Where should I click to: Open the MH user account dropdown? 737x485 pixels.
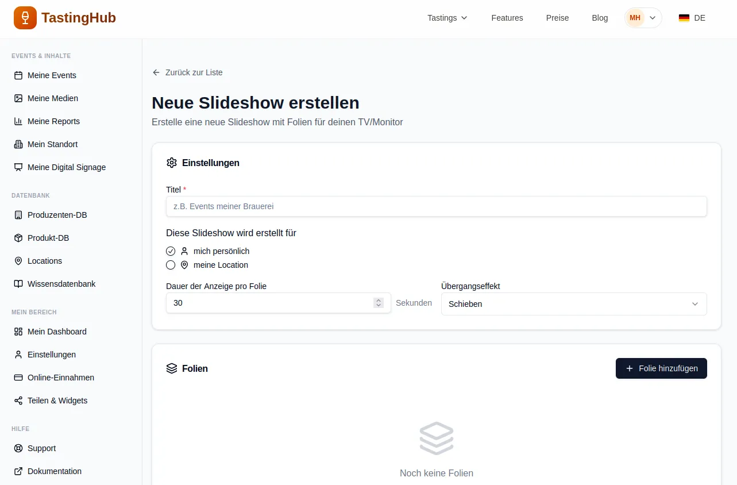(x=643, y=18)
